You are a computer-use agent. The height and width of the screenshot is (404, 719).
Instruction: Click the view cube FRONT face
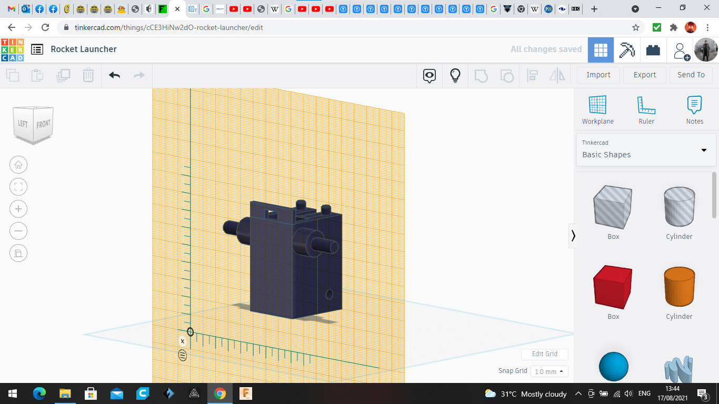(x=43, y=124)
